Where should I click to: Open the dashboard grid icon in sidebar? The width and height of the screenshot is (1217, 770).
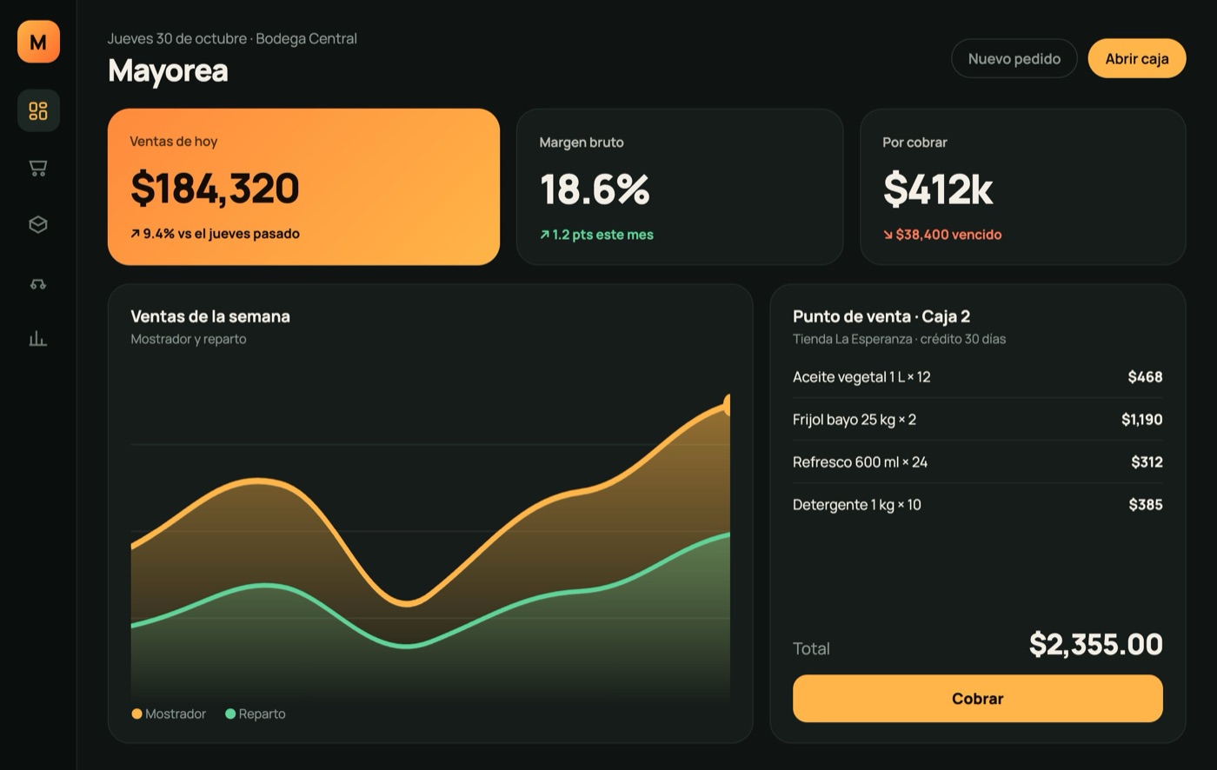coord(38,110)
